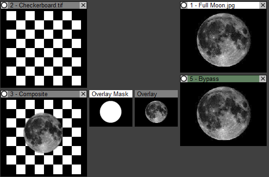Select the Full Moon.jpg image preview
269x177 pixels.
(223, 40)
